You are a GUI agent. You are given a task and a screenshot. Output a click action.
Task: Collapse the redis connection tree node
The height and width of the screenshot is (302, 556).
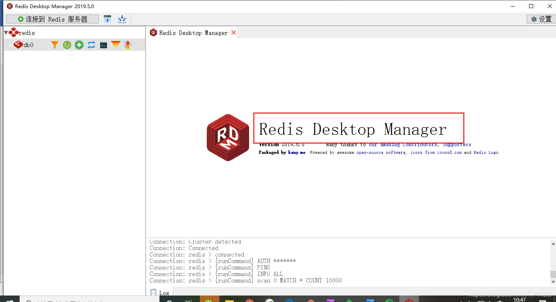[x=6, y=33]
